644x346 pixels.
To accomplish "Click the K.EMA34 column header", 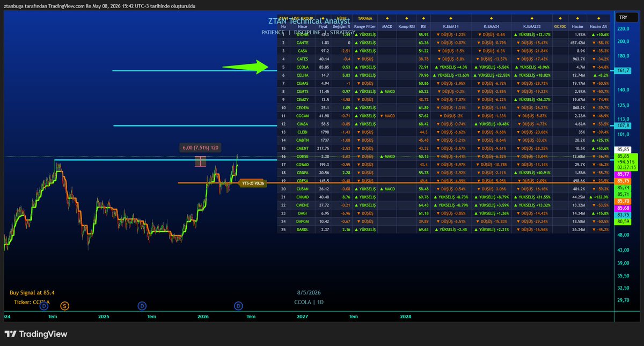I will point(491,26).
